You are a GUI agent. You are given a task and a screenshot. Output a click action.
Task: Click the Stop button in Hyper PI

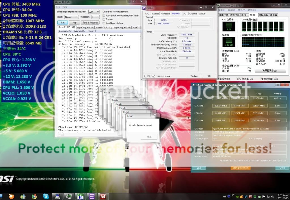(74, 23)
